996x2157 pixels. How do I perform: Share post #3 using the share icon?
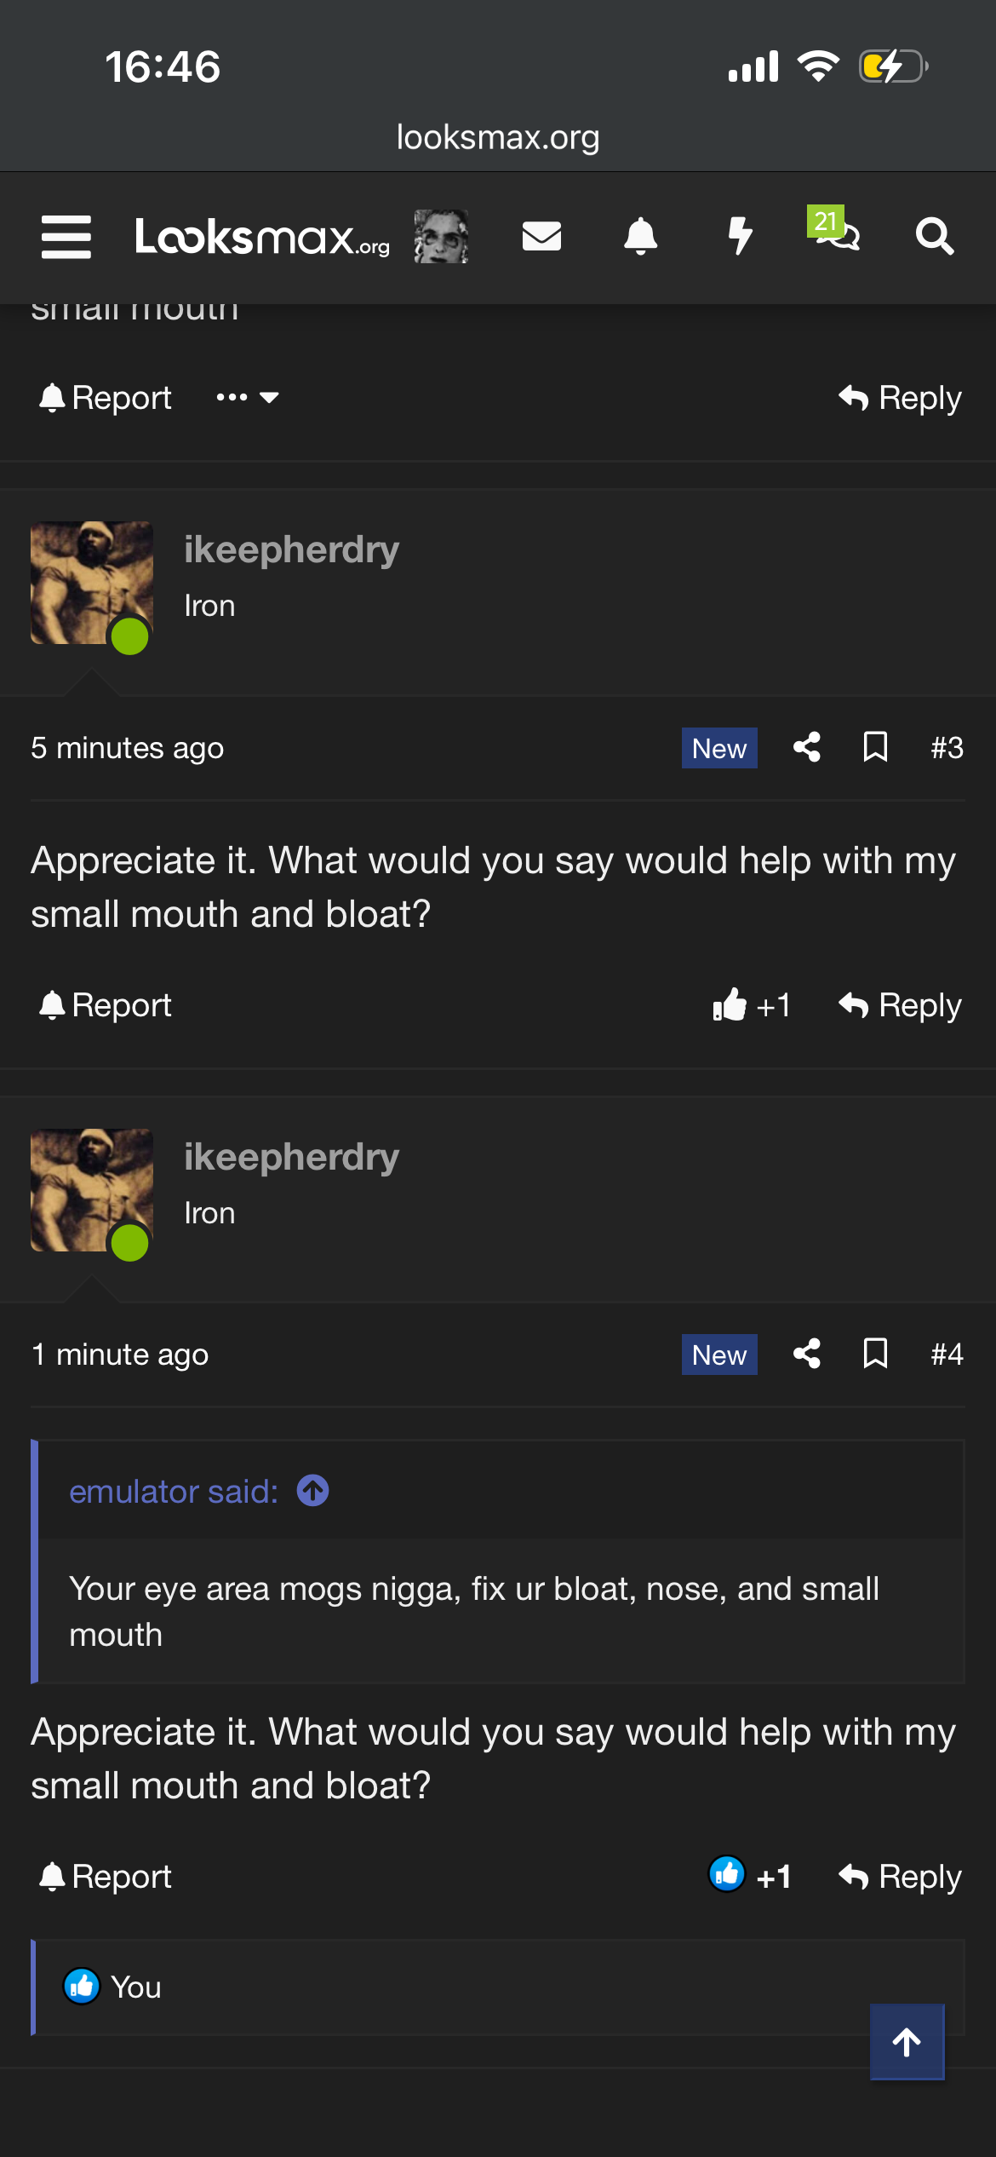click(x=806, y=747)
